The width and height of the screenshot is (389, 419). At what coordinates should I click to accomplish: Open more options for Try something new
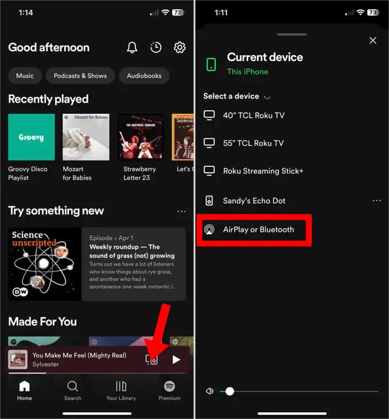(181, 211)
